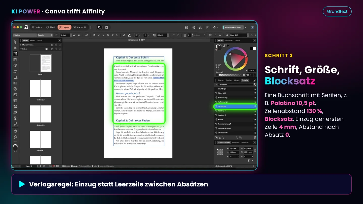Open the Regular font style dropdown
The width and height of the screenshot is (363, 204).
click(45, 35)
